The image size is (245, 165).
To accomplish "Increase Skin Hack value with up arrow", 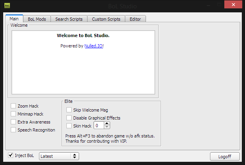I will pyautogui.click(x=107, y=124).
